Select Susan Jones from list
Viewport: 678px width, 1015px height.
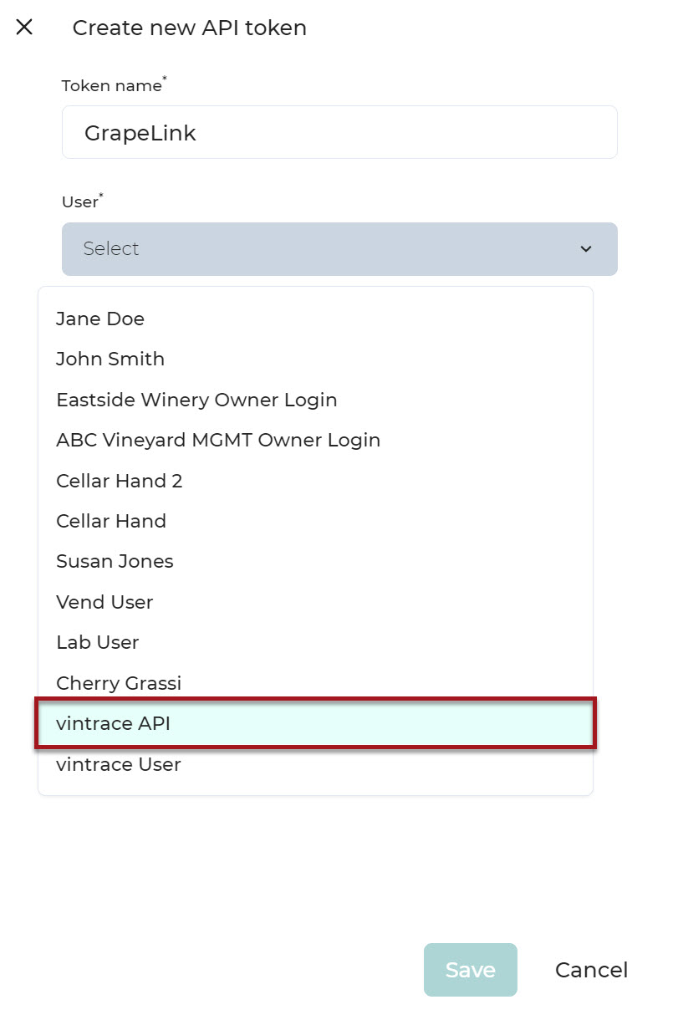[315, 561]
